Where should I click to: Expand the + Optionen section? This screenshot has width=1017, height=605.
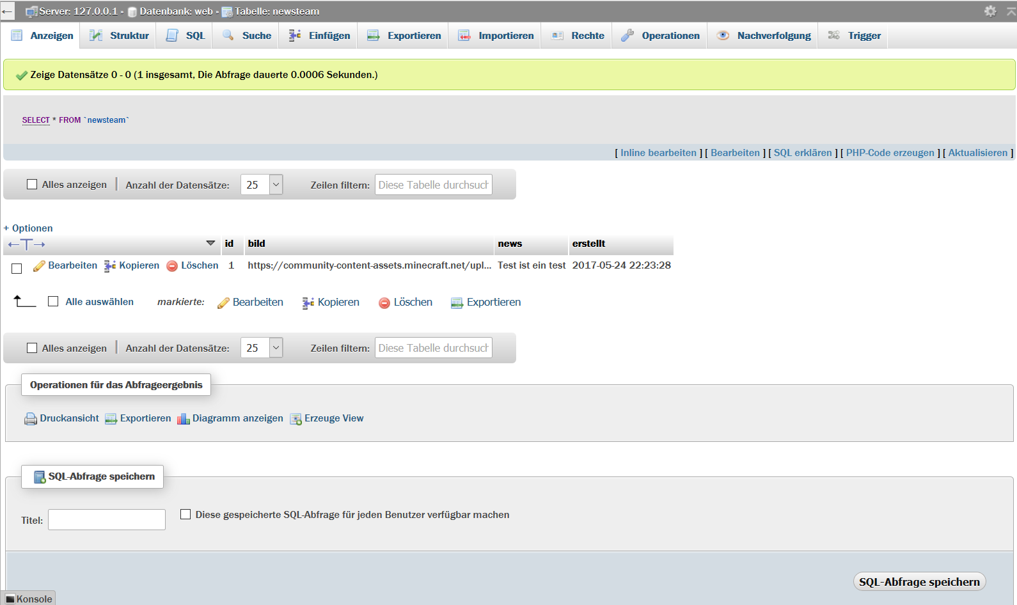[28, 228]
